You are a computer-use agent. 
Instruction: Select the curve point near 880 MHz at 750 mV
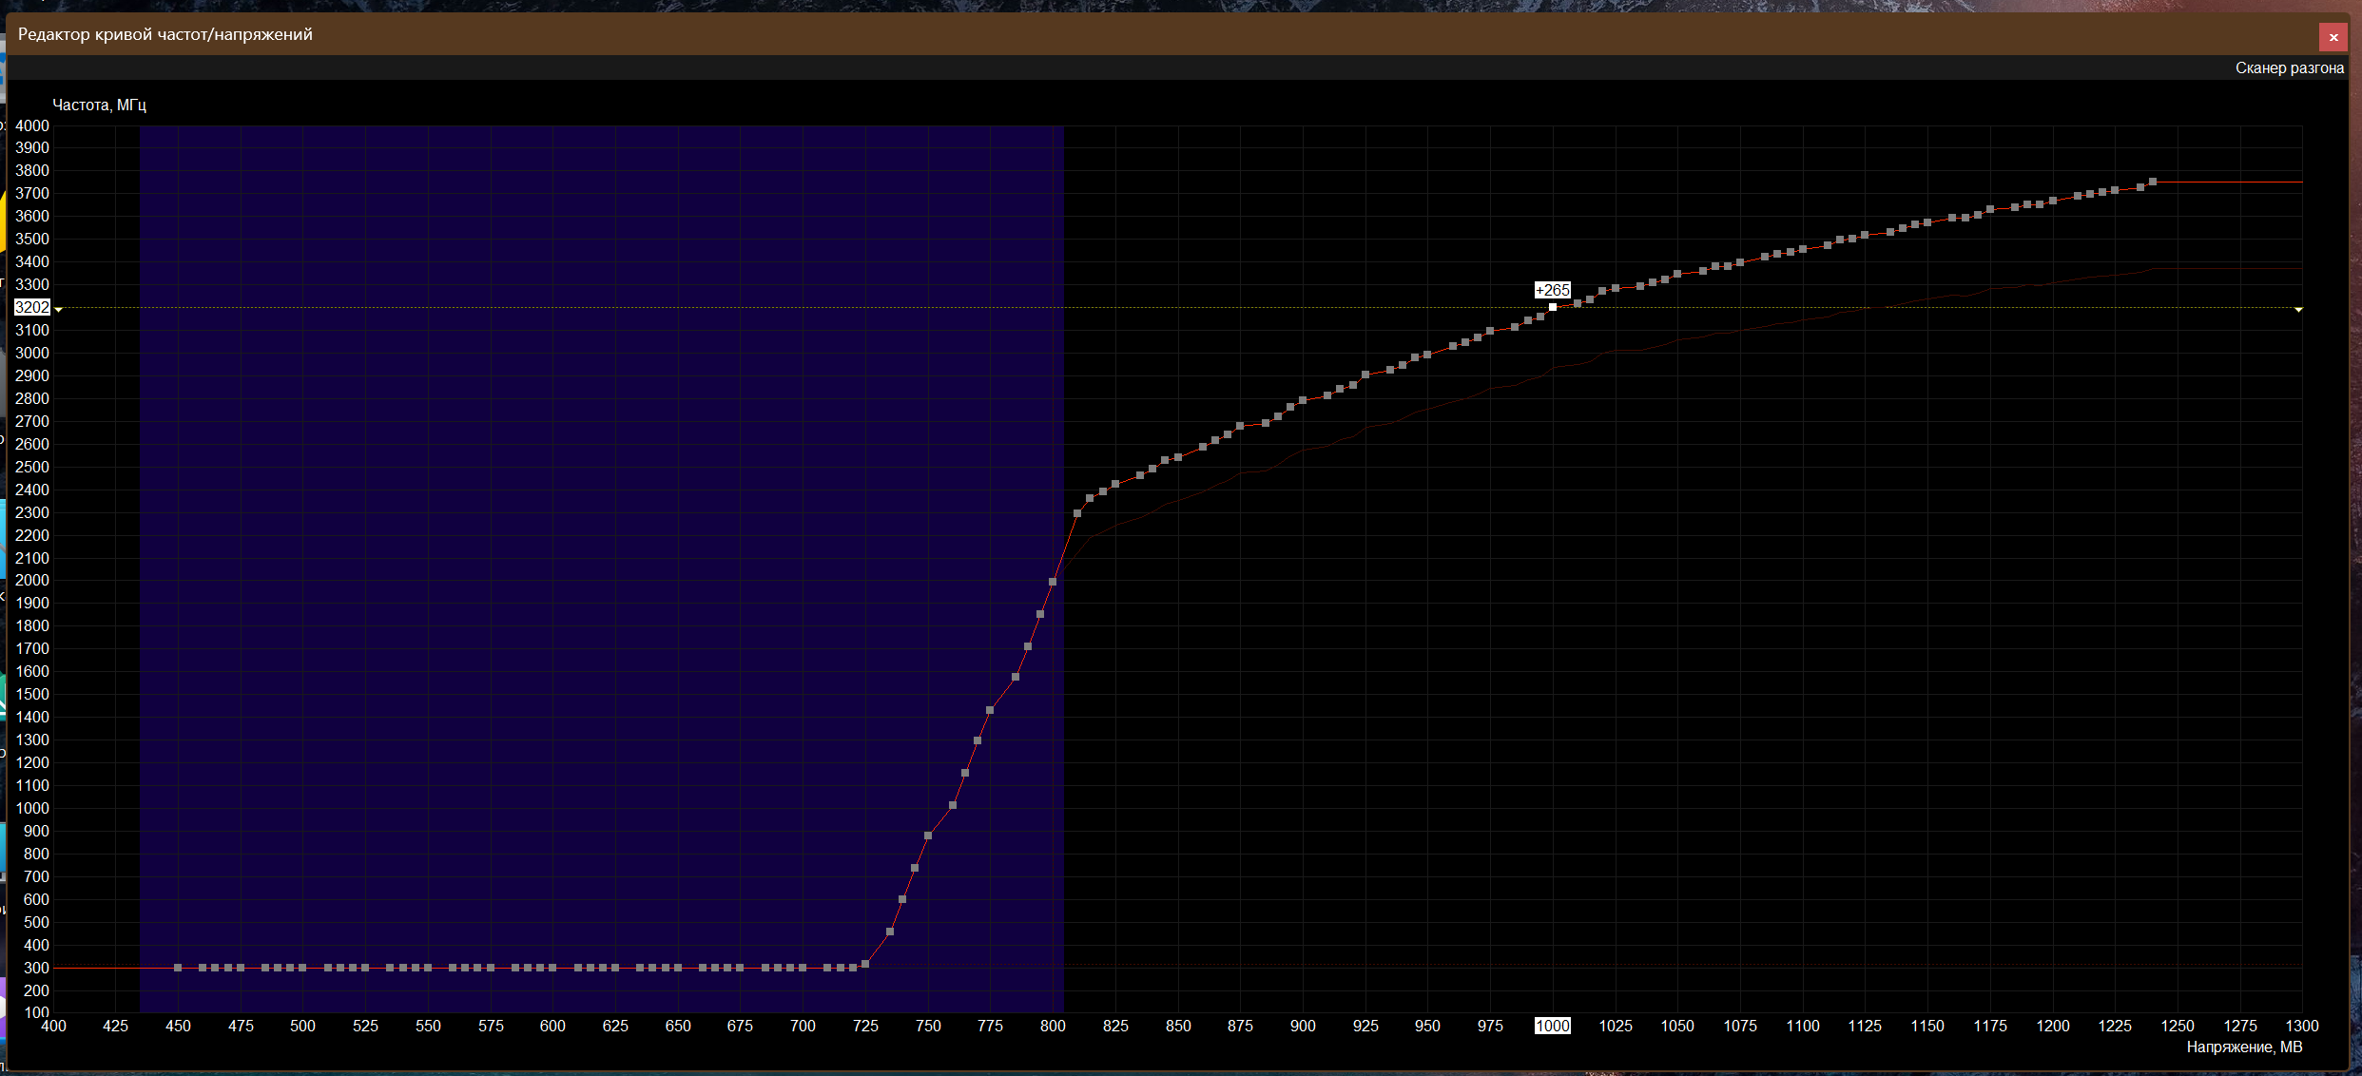pyautogui.click(x=928, y=836)
